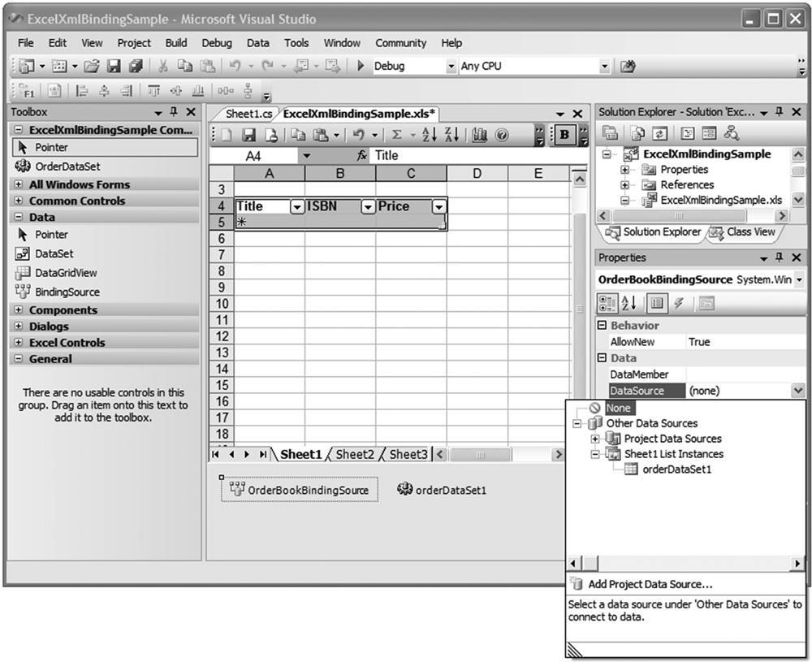Click Add Project Data Source link
The height and width of the screenshot is (662, 812).
[x=650, y=584]
